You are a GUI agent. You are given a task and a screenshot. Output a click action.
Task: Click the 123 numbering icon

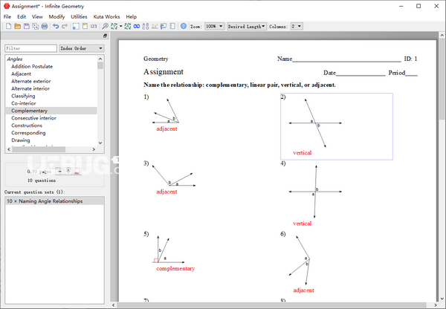[94, 27]
